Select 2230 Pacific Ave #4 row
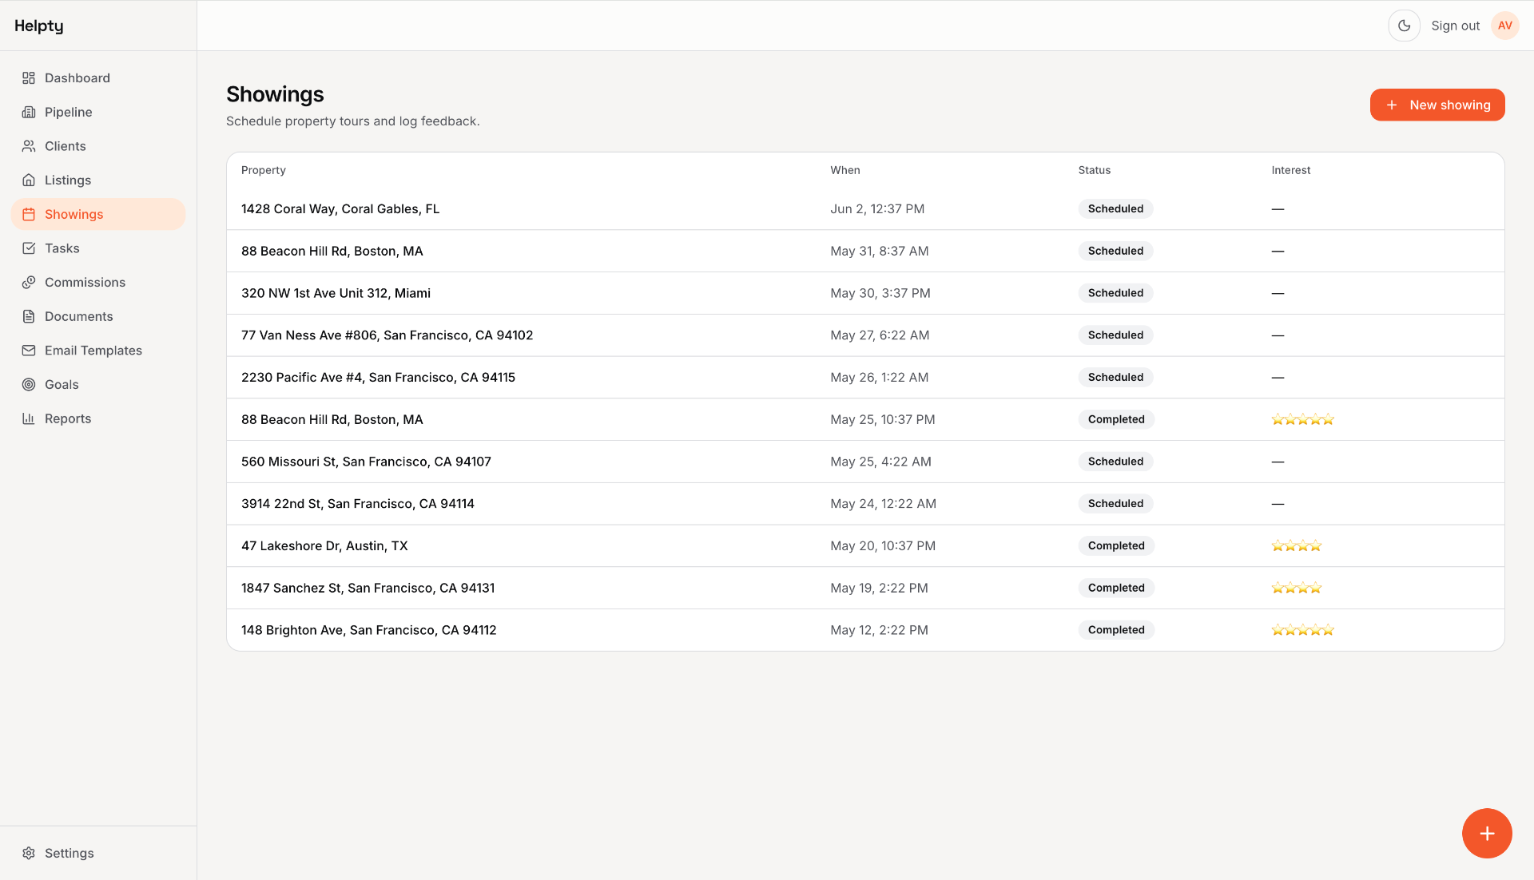The image size is (1534, 880). pyautogui.click(x=865, y=378)
